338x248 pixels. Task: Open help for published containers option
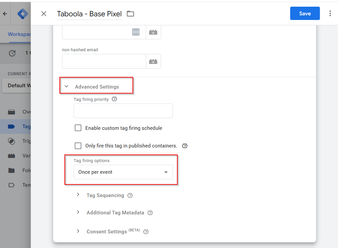point(185,146)
